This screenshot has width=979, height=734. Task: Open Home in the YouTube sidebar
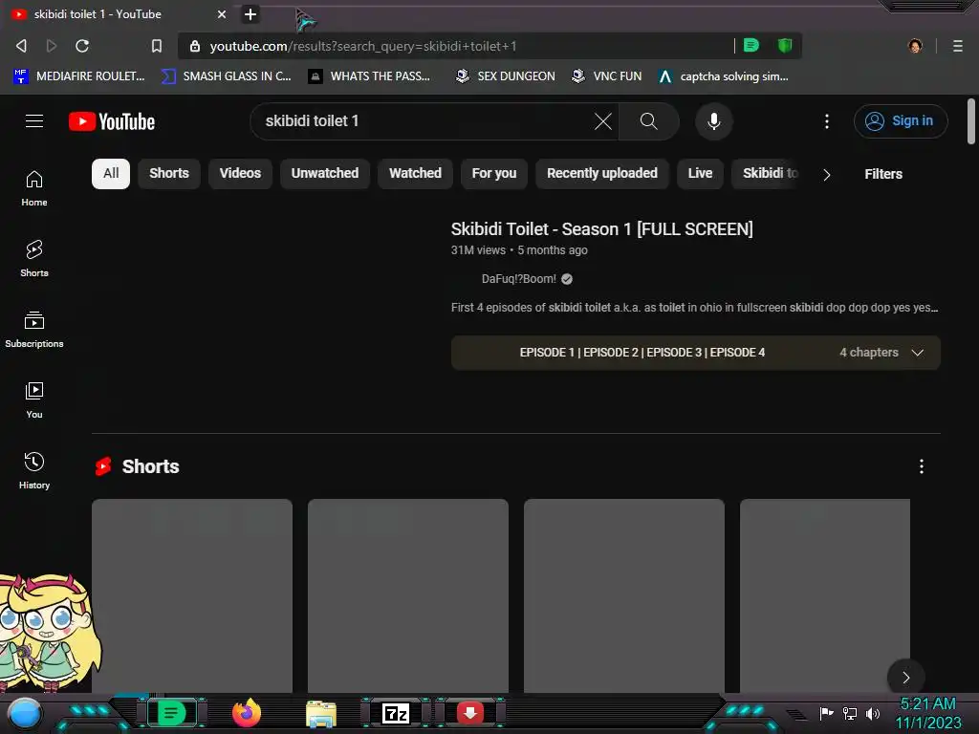[x=34, y=188]
